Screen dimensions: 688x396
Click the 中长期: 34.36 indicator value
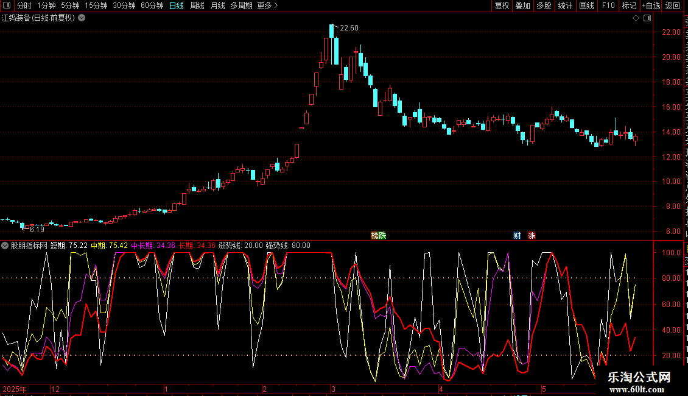point(153,246)
